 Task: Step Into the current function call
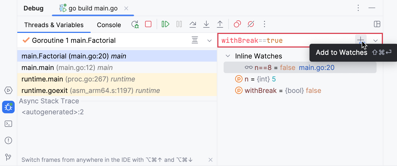tap(206, 24)
